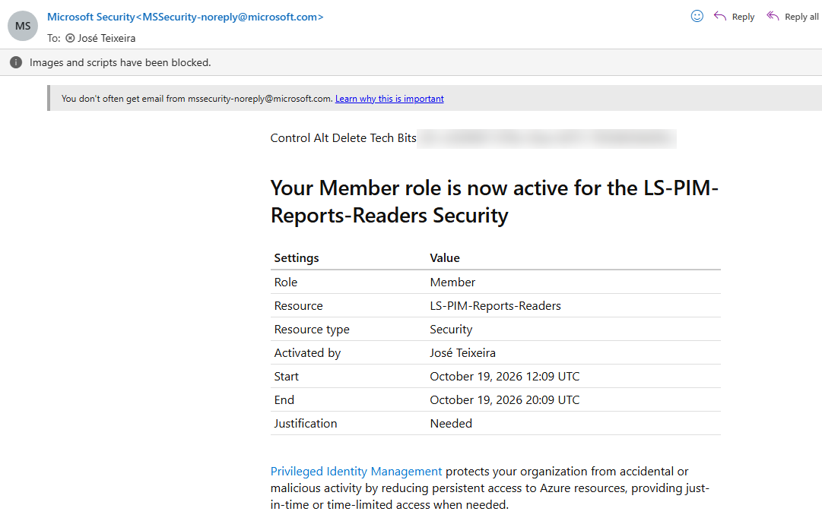Click the Reply all arrows icon
Image resolution: width=822 pixels, height=524 pixels.
(x=773, y=16)
